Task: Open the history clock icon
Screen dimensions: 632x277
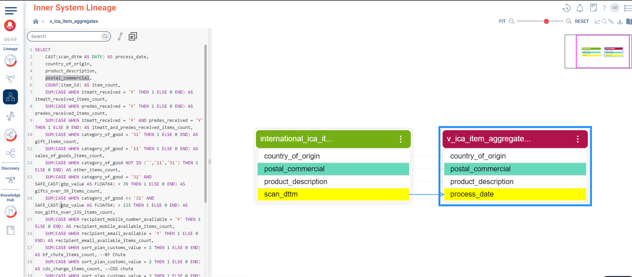Action: 566,8
